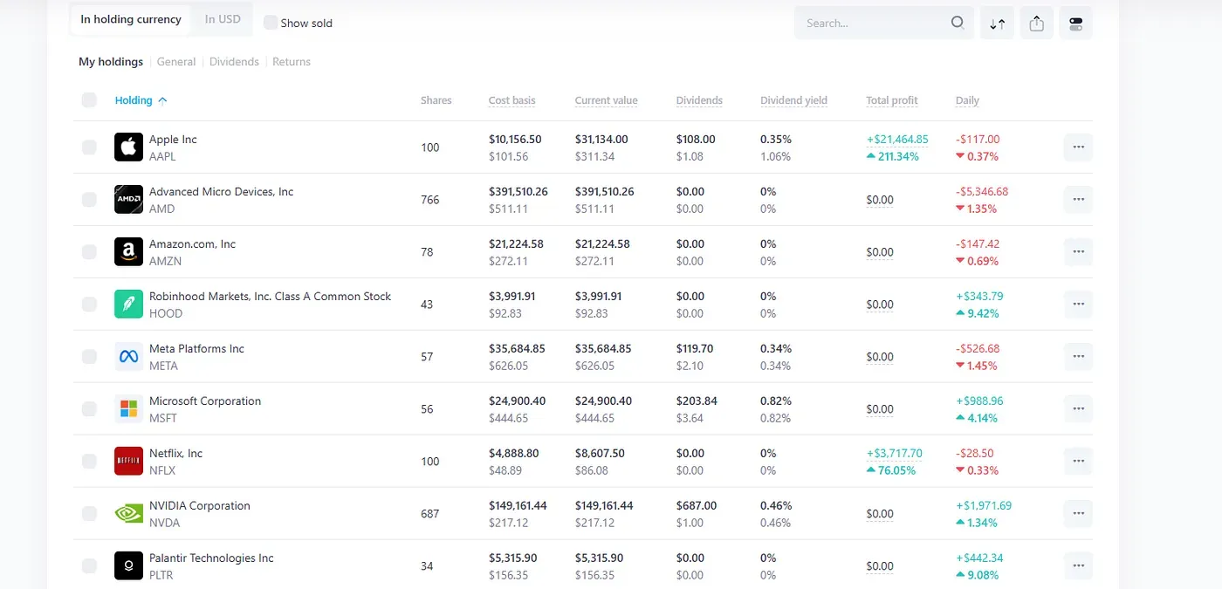This screenshot has width=1222, height=589.
Task: Open the Palantir Technologies Inc holding name
Action: 211,558
